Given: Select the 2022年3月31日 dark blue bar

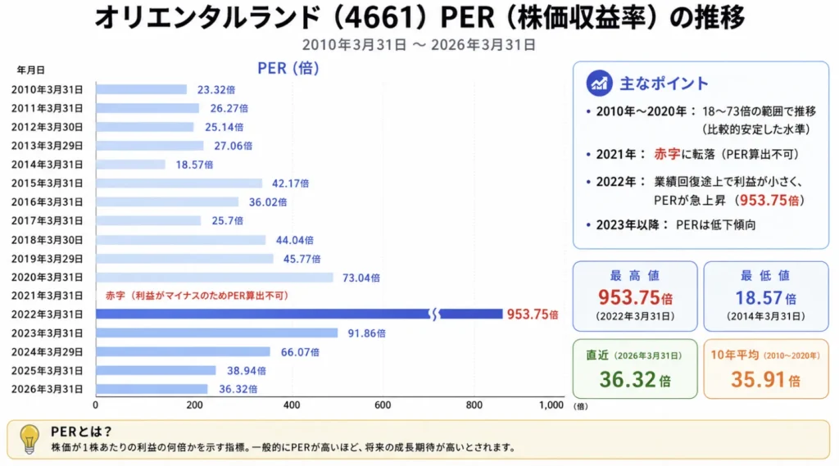Looking at the screenshot, I should [x=299, y=314].
